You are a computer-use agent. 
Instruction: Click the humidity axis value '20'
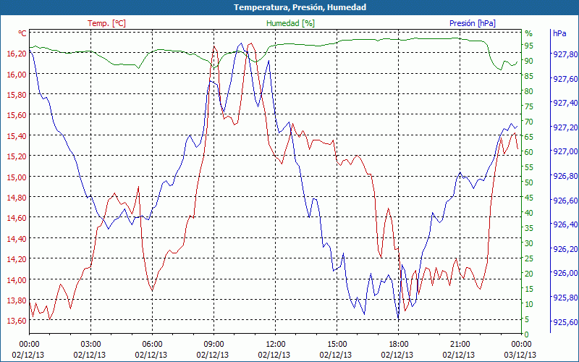(x=529, y=274)
